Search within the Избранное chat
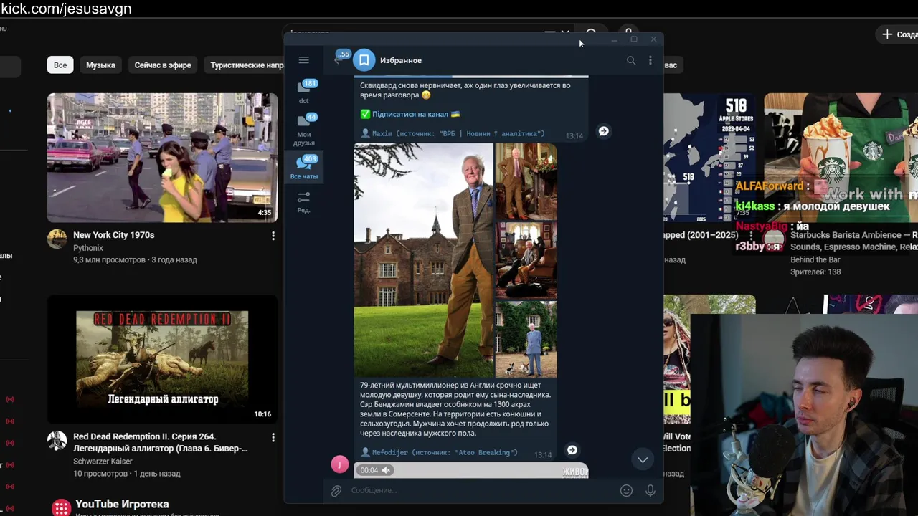The image size is (918, 516). coord(631,60)
